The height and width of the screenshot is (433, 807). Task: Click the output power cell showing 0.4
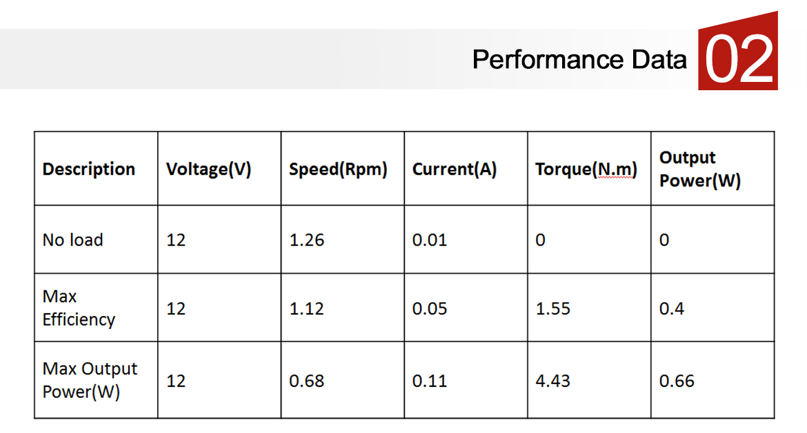[x=672, y=308]
